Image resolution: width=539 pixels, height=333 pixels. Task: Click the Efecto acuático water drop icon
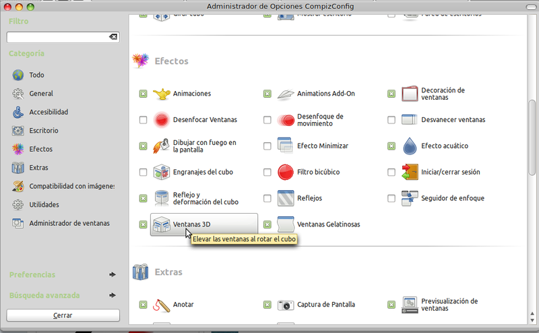(410, 146)
